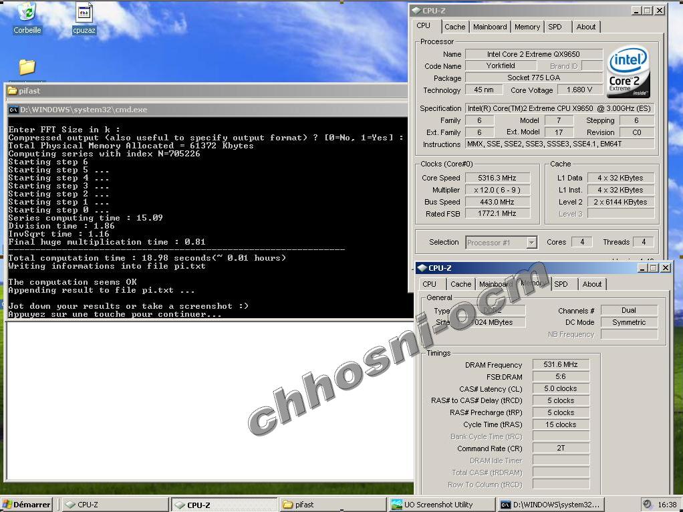Screen dimensions: 683x512
Task: Open the Corbeille recycle bin icon
Action: 27,18
